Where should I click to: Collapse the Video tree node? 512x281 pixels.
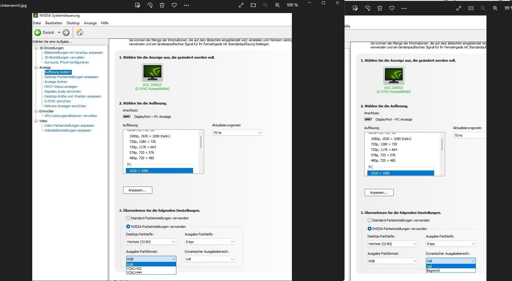[x=36, y=121]
